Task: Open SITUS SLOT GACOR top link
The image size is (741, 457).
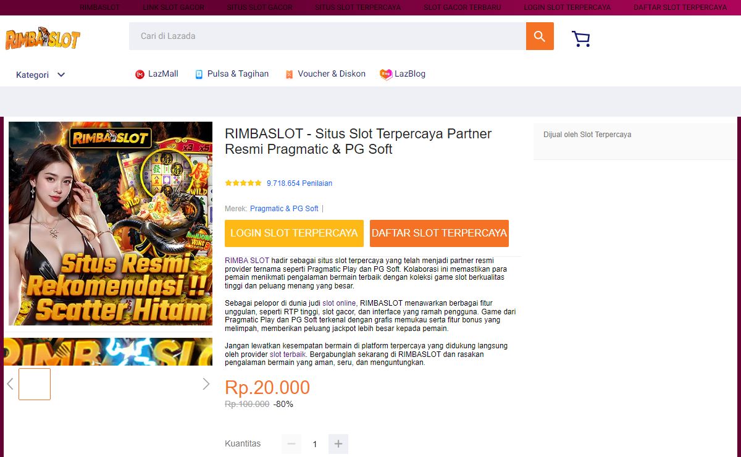Action: pos(259,7)
